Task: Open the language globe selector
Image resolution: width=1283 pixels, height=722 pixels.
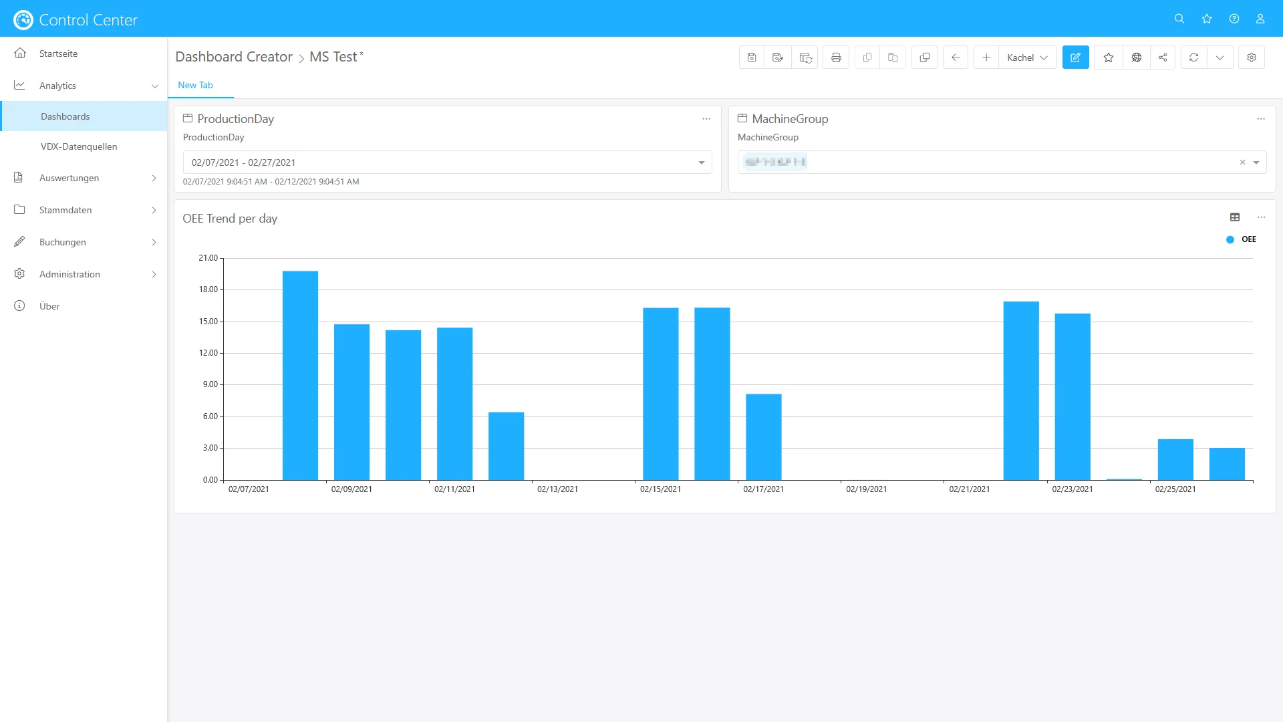Action: click(x=1137, y=57)
